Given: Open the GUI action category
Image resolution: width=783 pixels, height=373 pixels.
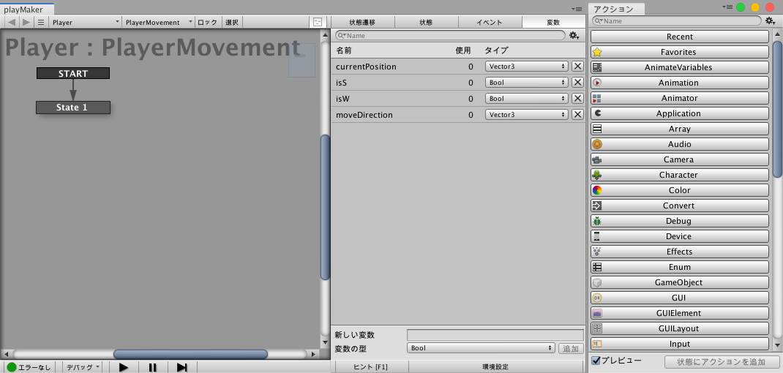Looking at the screenshot, I should [x=680, y=298].
